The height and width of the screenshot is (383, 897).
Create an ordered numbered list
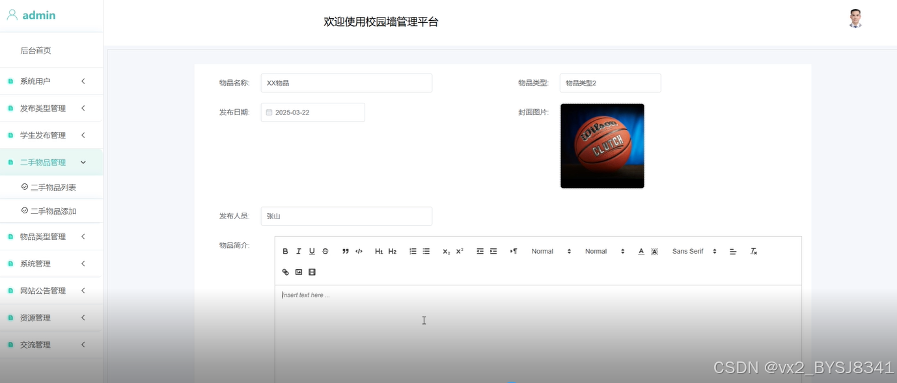click(413, 251)
